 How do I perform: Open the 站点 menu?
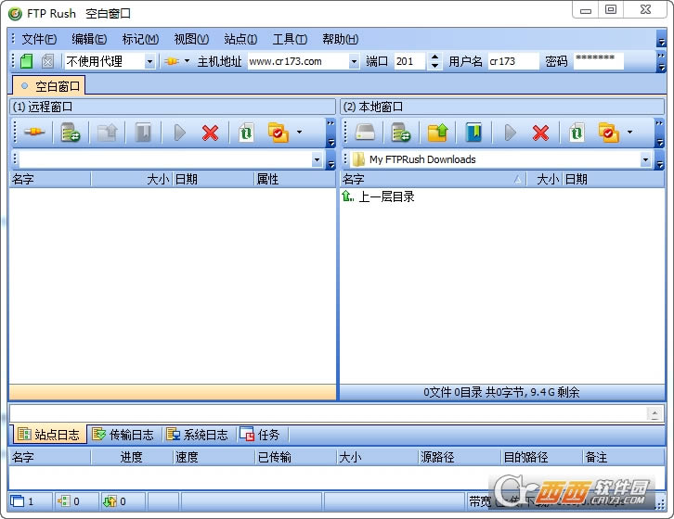point(240,39)
